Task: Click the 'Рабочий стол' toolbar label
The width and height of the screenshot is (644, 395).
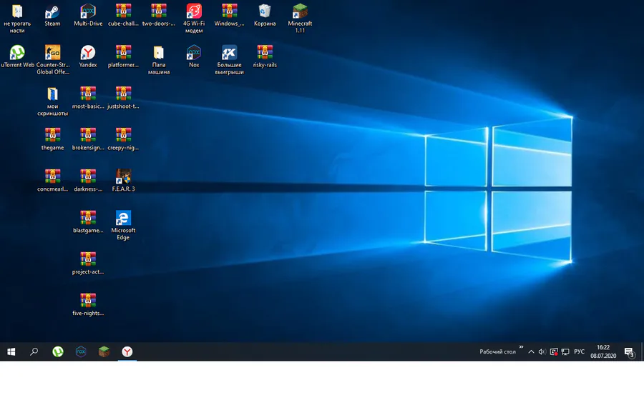Action: click(x=497, y=352)
